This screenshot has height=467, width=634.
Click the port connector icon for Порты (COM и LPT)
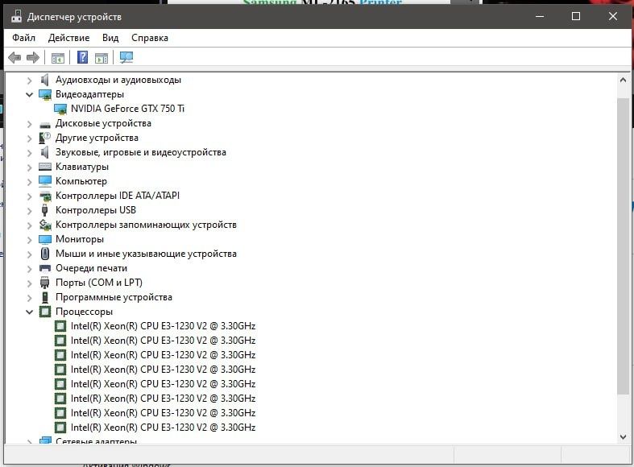click(45, 283)
